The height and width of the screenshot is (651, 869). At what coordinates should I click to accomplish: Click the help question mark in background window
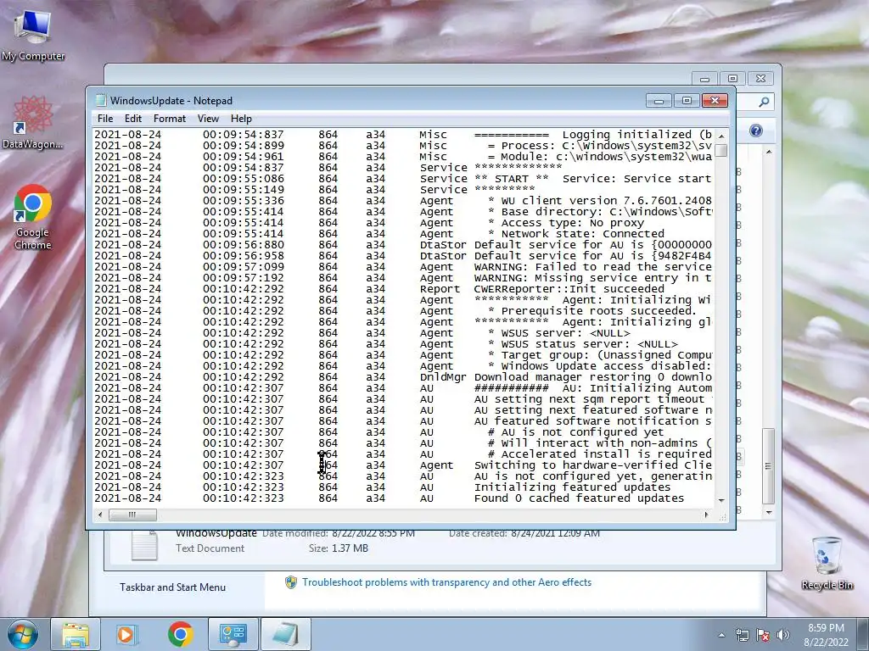[x=756, y=131]
